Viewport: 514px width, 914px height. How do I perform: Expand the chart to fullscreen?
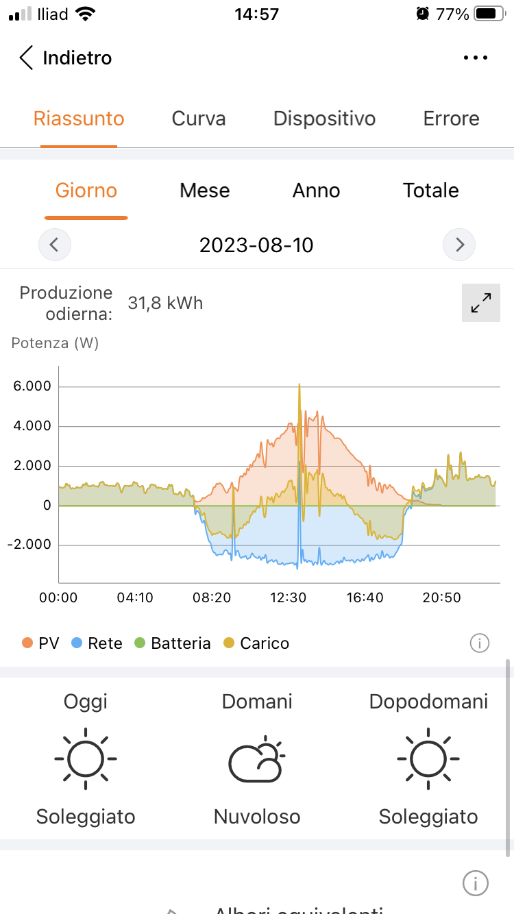481,303
